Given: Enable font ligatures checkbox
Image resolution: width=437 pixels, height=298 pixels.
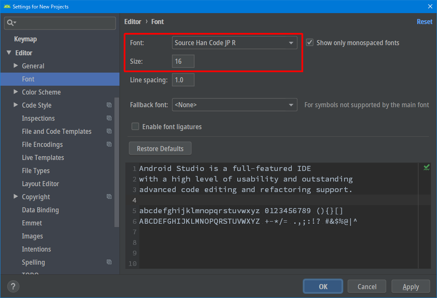Looking at the screenshot, I should (x=135, y=127).
